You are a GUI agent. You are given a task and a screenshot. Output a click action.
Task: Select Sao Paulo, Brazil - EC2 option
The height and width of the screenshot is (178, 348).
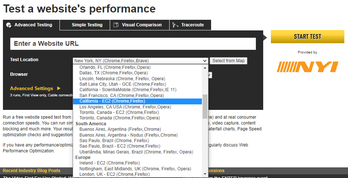[137, 146]
